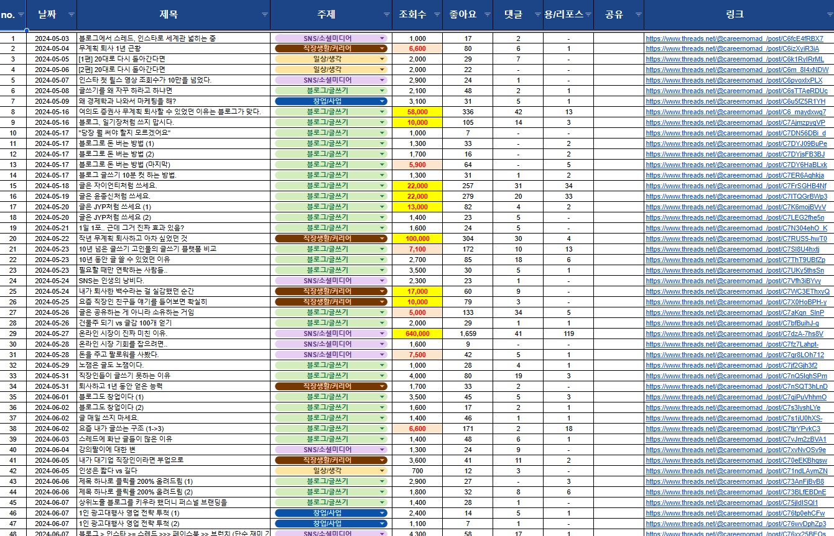Open the 직장생활/커리어 dropdown in row 2
This screenshot has height=536, width=834.
[x=382, y=48]
